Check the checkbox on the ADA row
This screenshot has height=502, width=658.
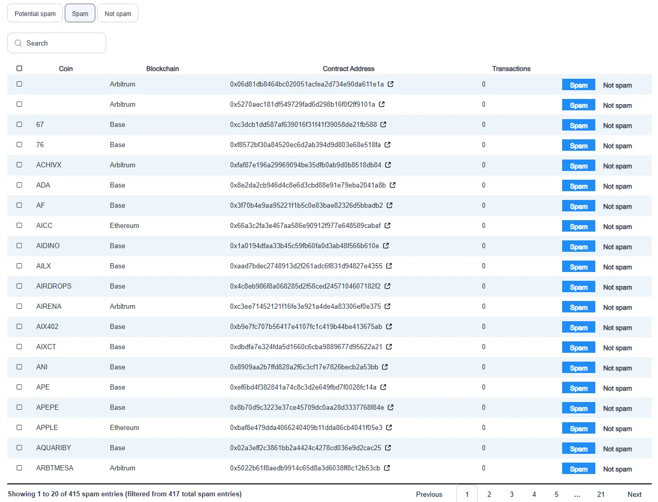click(x=19, y=185)
